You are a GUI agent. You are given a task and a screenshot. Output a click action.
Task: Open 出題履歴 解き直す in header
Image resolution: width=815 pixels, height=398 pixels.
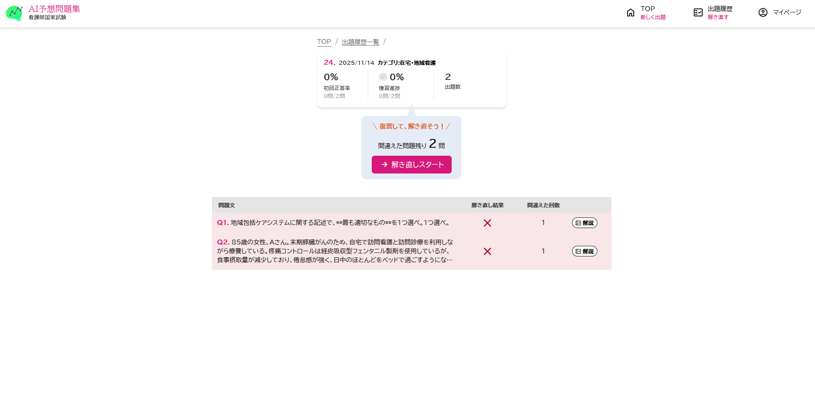point(713,12)
